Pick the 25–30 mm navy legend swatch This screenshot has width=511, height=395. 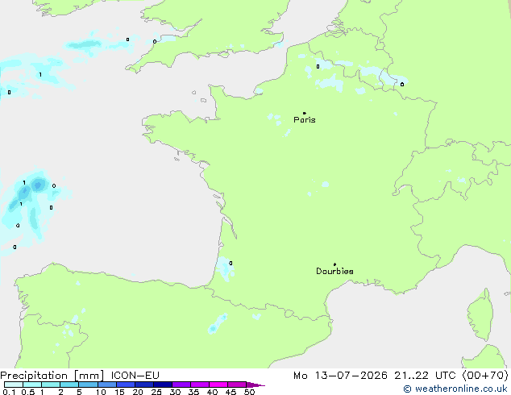coord(162,385)
